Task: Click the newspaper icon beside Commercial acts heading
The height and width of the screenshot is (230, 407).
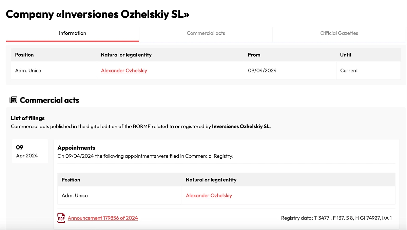Action: [x=14, y=100]
